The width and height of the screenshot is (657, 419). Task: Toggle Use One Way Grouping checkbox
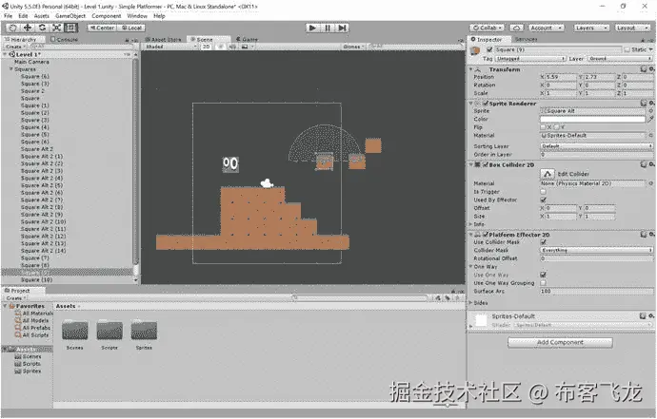543,283
